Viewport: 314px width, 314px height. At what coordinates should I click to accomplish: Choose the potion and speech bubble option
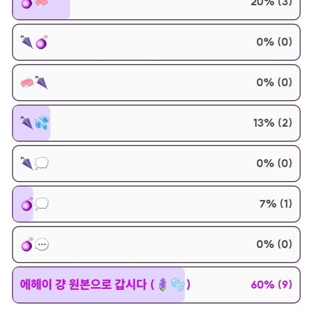tap(156, 244)
